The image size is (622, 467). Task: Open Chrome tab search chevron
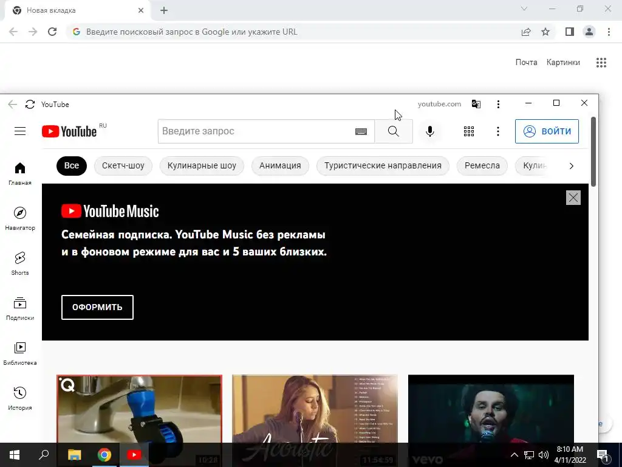[x=524, y=9]
